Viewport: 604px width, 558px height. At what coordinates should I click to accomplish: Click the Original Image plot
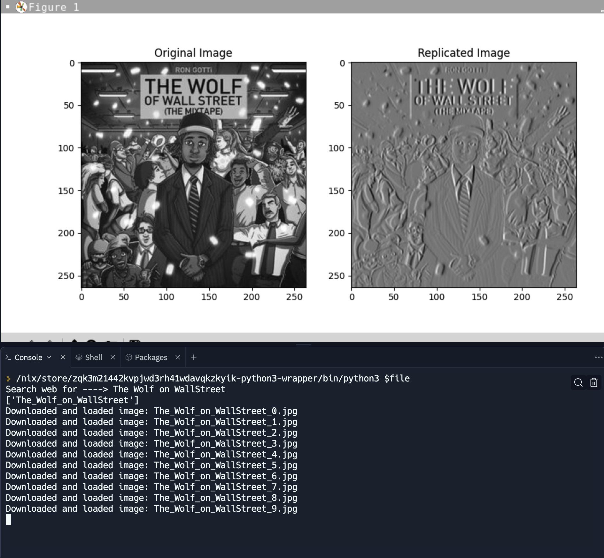[x=193, y=175]
